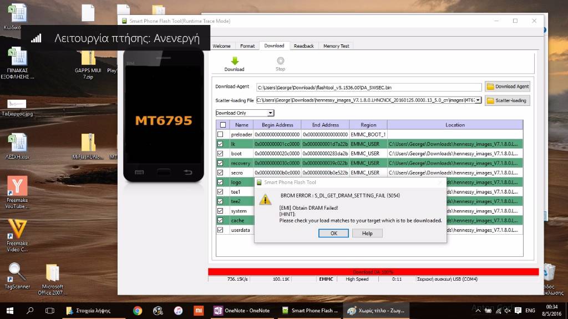Screen dimensions: 568x319
Task: Switch to the Memory Test tab
Action: (336, 46)
